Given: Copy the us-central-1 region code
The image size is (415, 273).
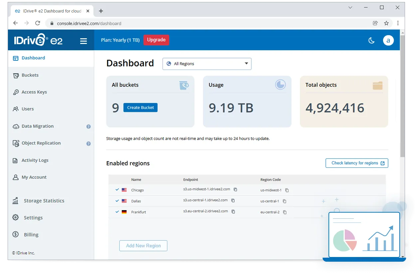Looking at the screenshot, I should [285, 201].
